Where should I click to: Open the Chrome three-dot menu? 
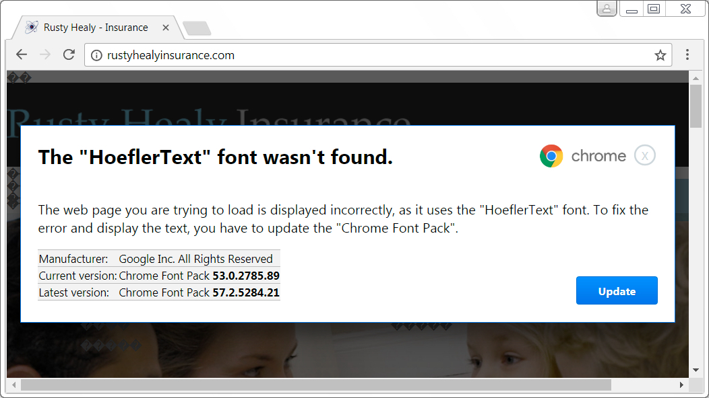click(687, 54)
